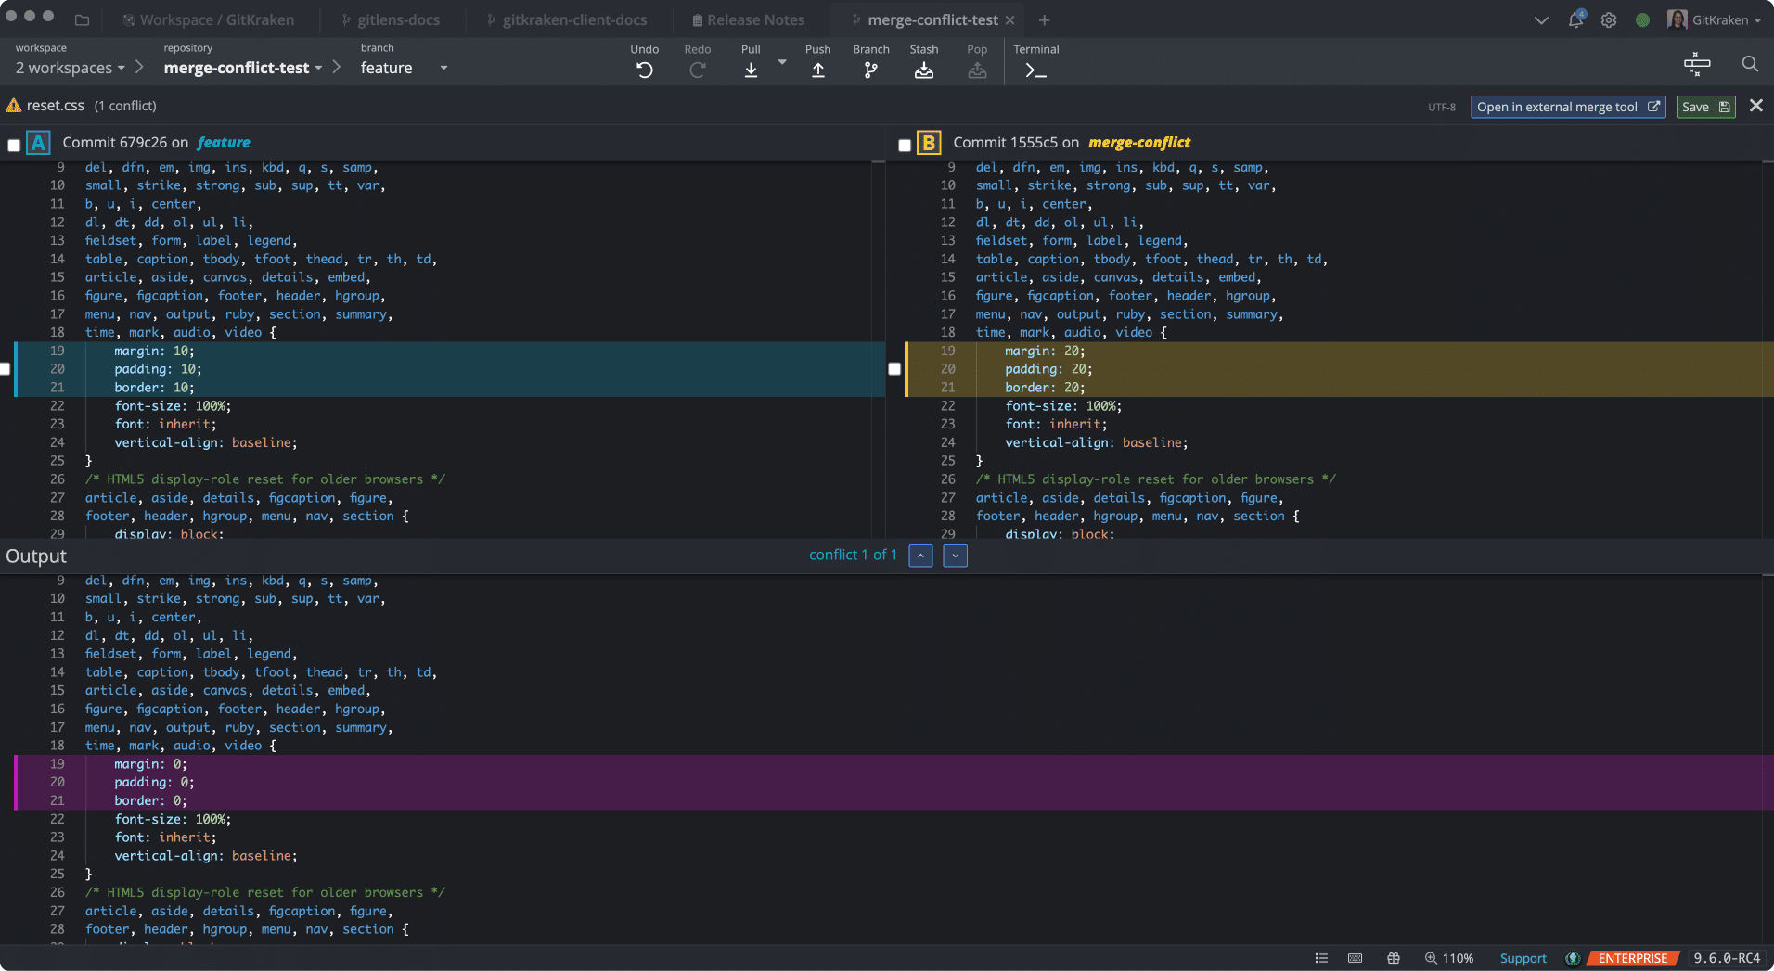1774x971 pixels.
Task: Click Open in external merge tool
Action: [x=1568, y=107]
